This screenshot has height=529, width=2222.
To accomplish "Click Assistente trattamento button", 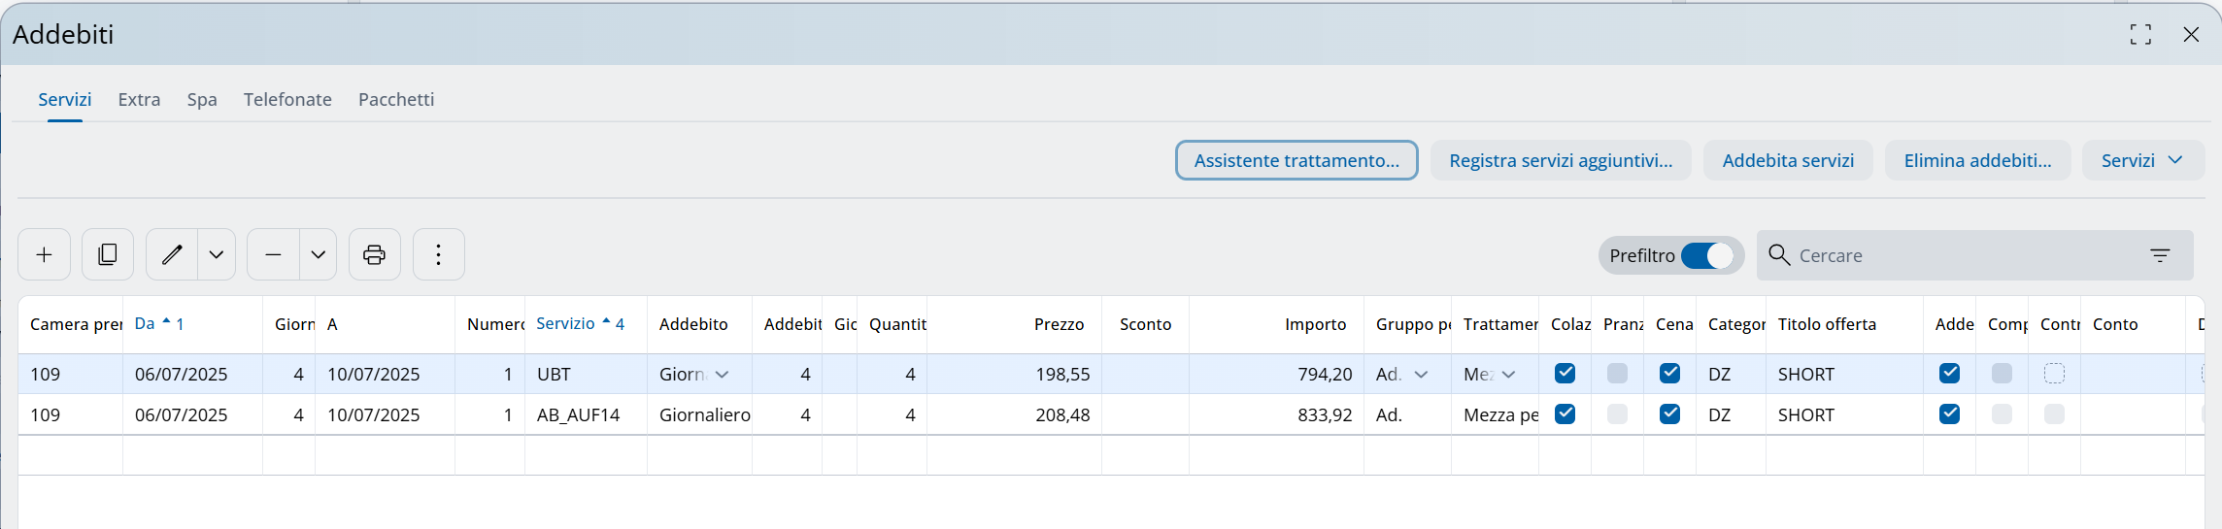I will point(1296,161).
